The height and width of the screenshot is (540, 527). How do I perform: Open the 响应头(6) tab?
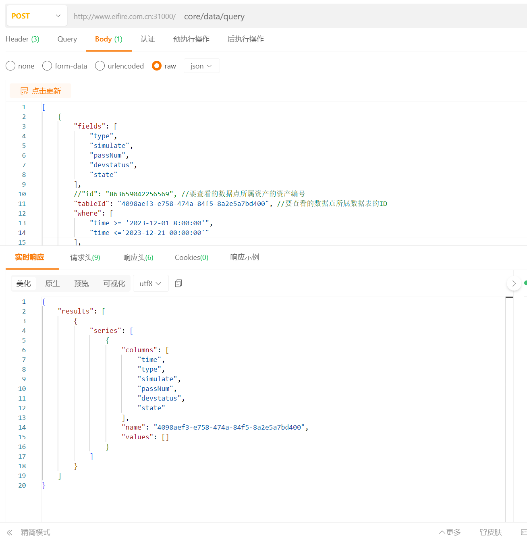[138, 258]
